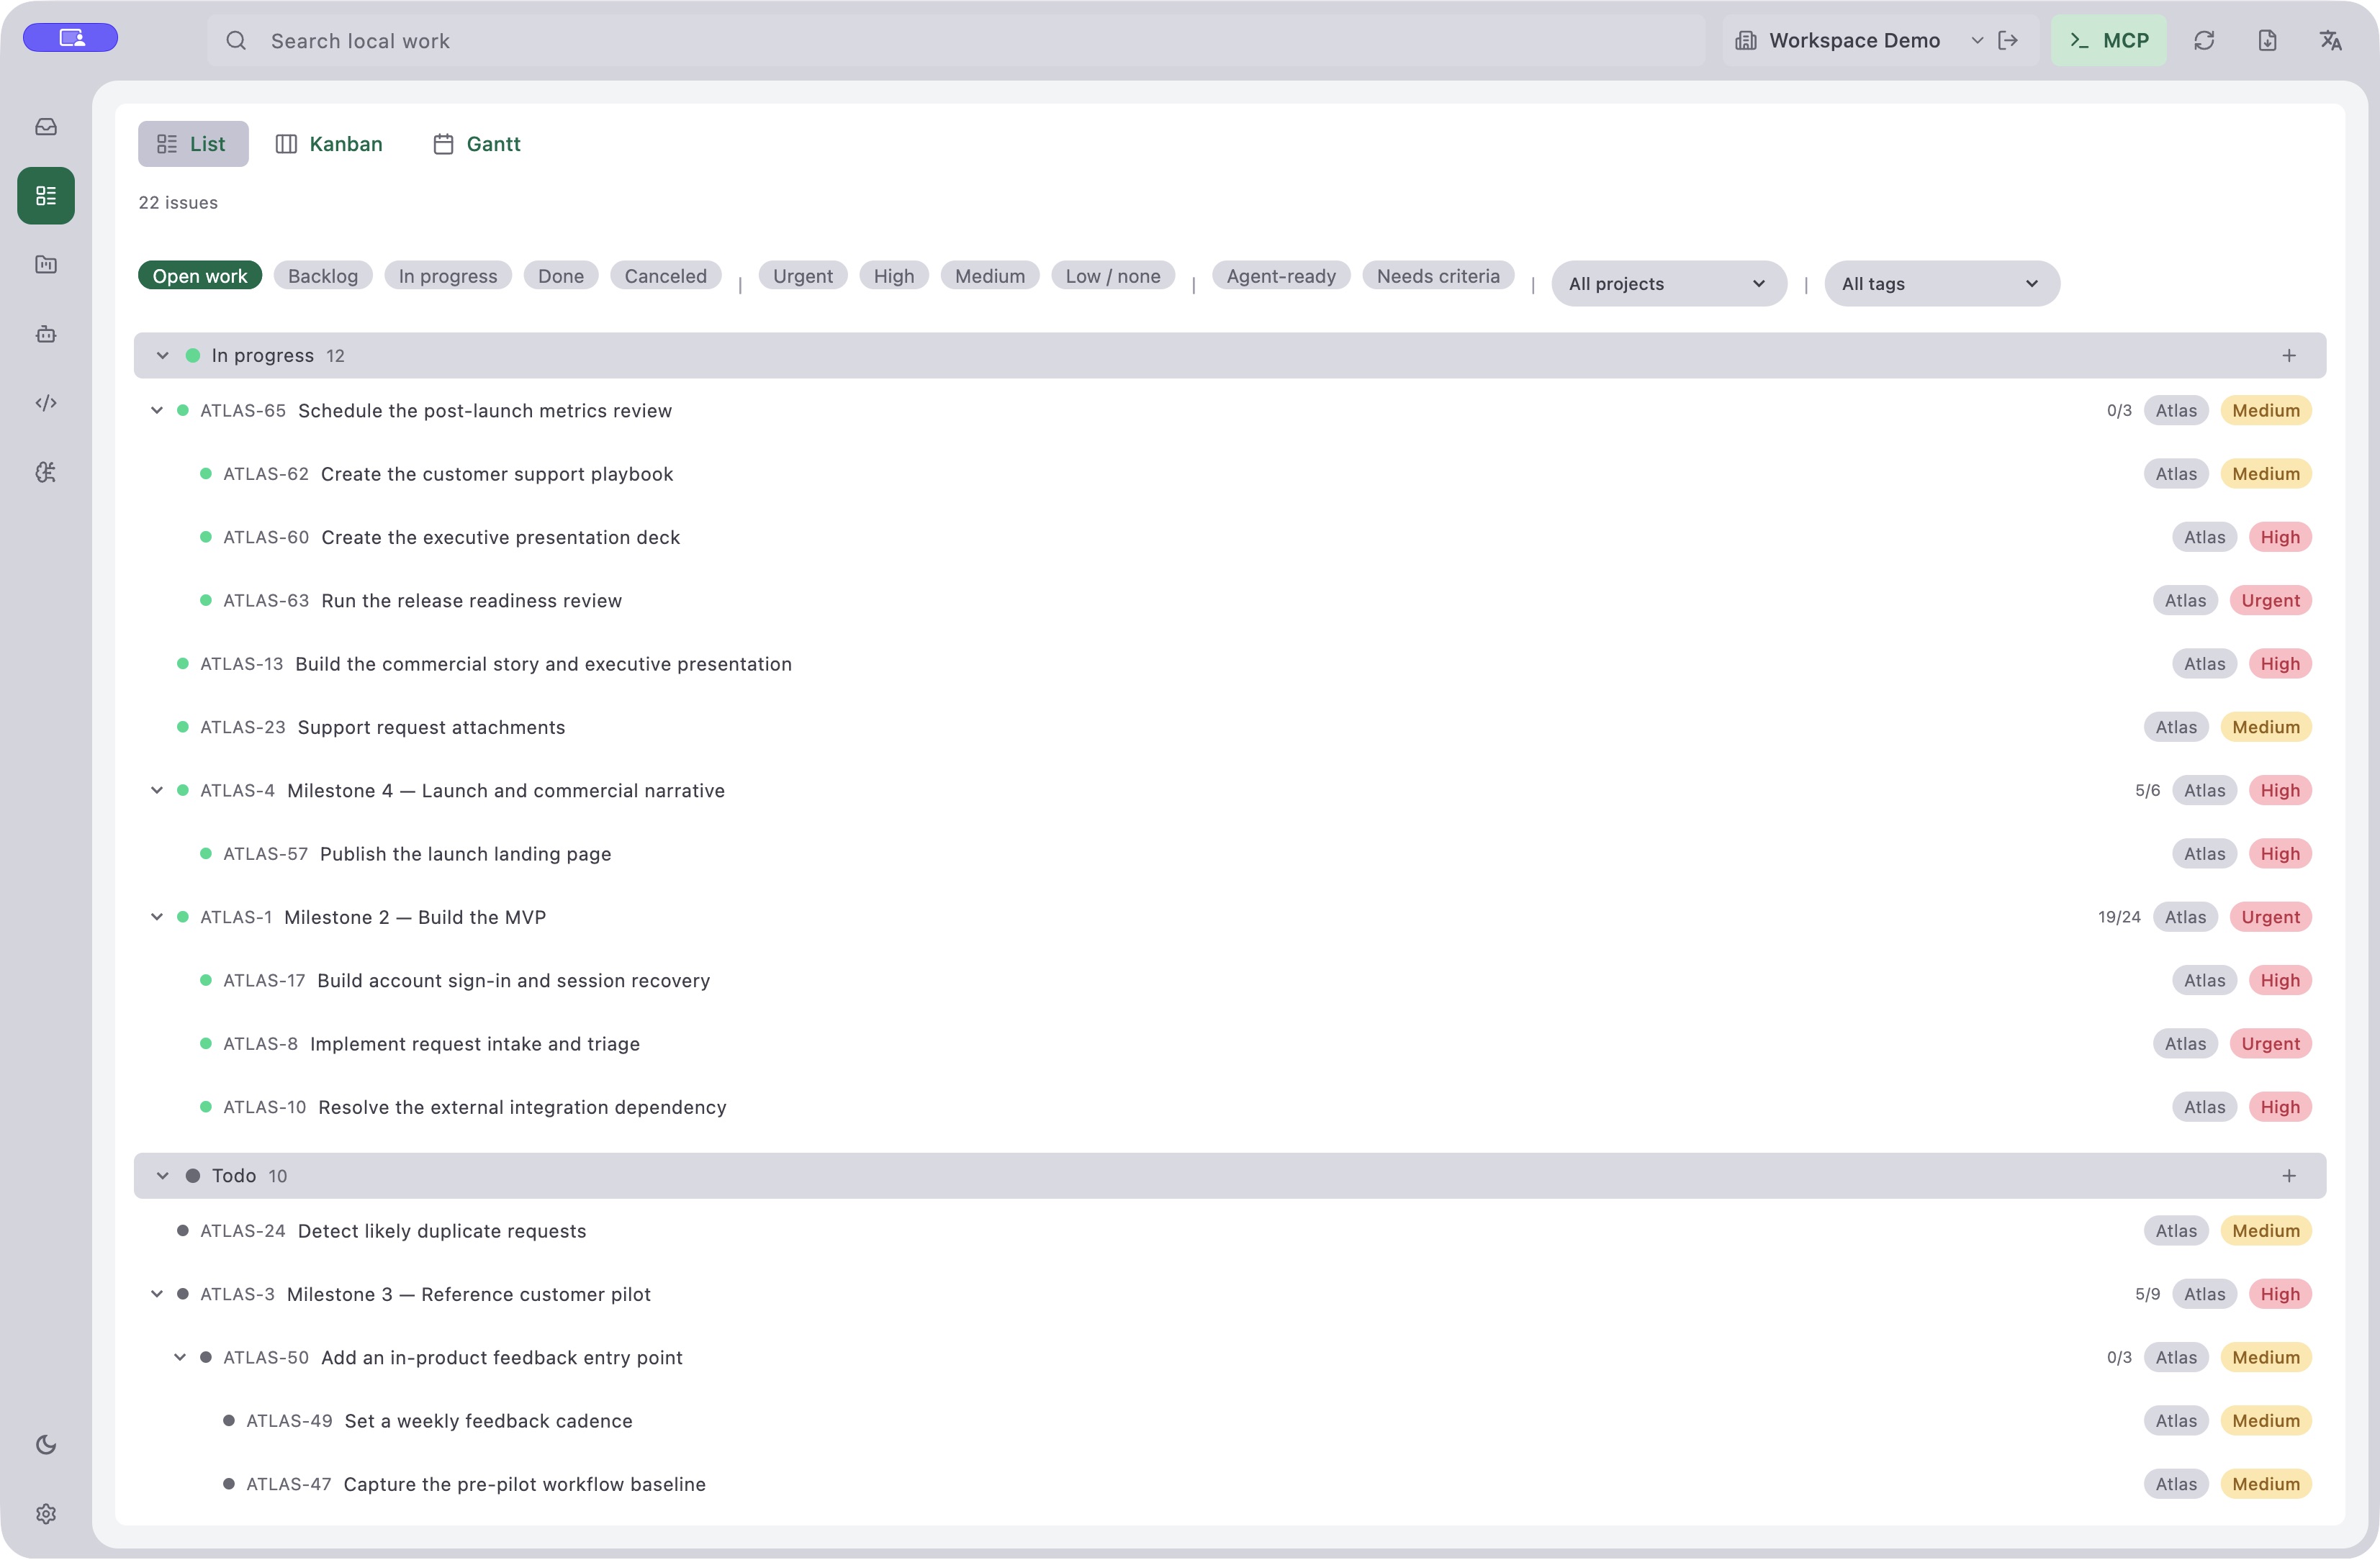Add issue to Todo group
Screen dimensions: 2380x1560
(x=2288, y=1176)
